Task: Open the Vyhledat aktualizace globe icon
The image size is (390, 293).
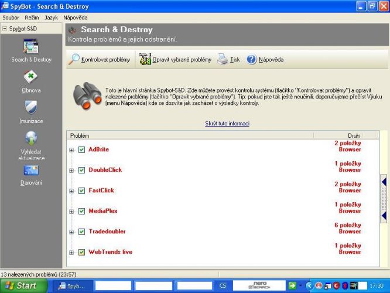Action: [31, 138]
